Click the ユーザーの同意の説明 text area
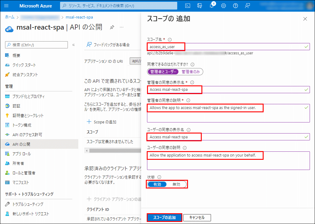The image size is (315, 224). click(228, 161)
